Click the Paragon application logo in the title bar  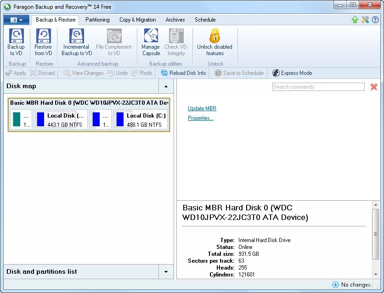(7, 6)
